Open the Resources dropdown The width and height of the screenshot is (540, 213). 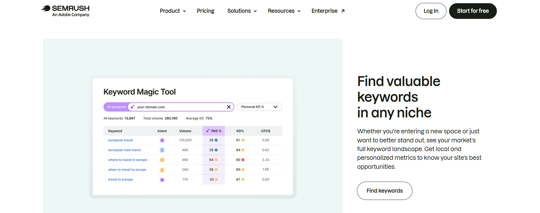[284, 11]
